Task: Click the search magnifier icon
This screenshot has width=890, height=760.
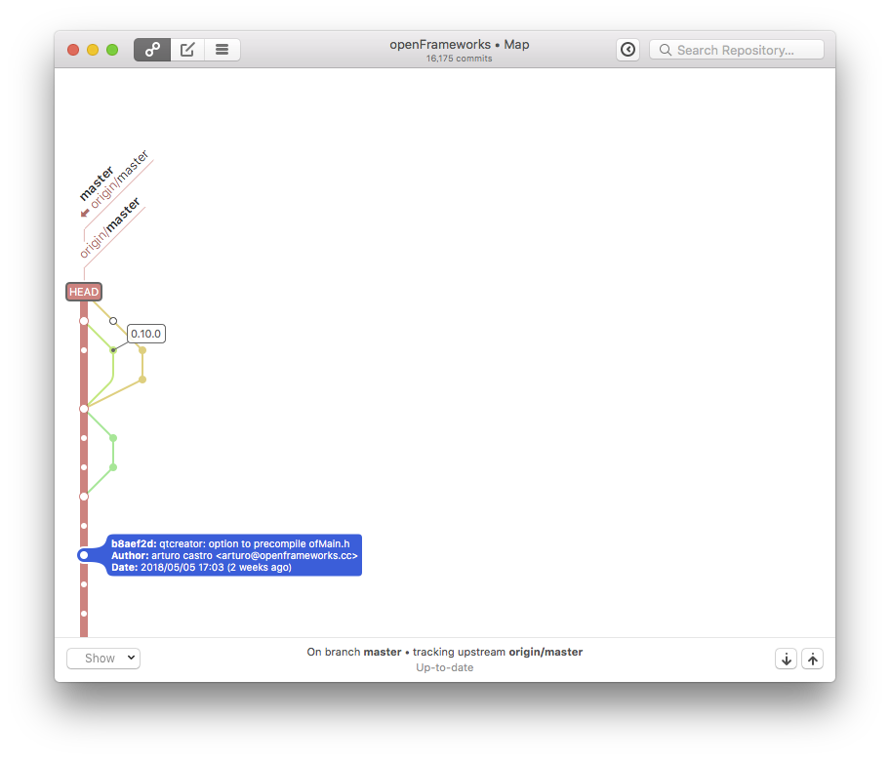Action: click(665, 50)
